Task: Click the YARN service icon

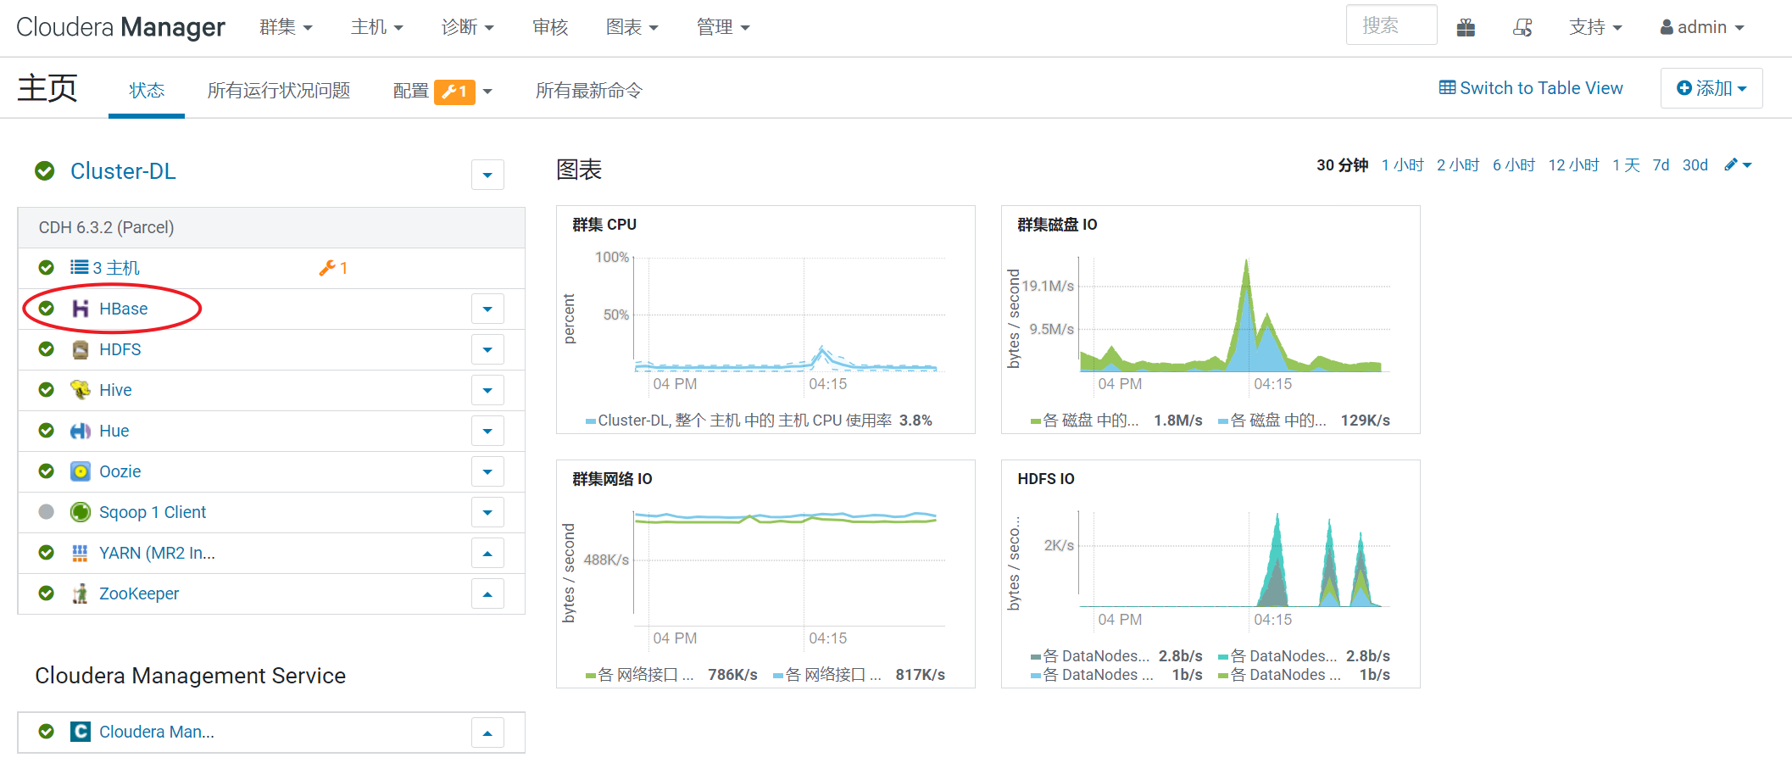Action: (x=81, y=553)
